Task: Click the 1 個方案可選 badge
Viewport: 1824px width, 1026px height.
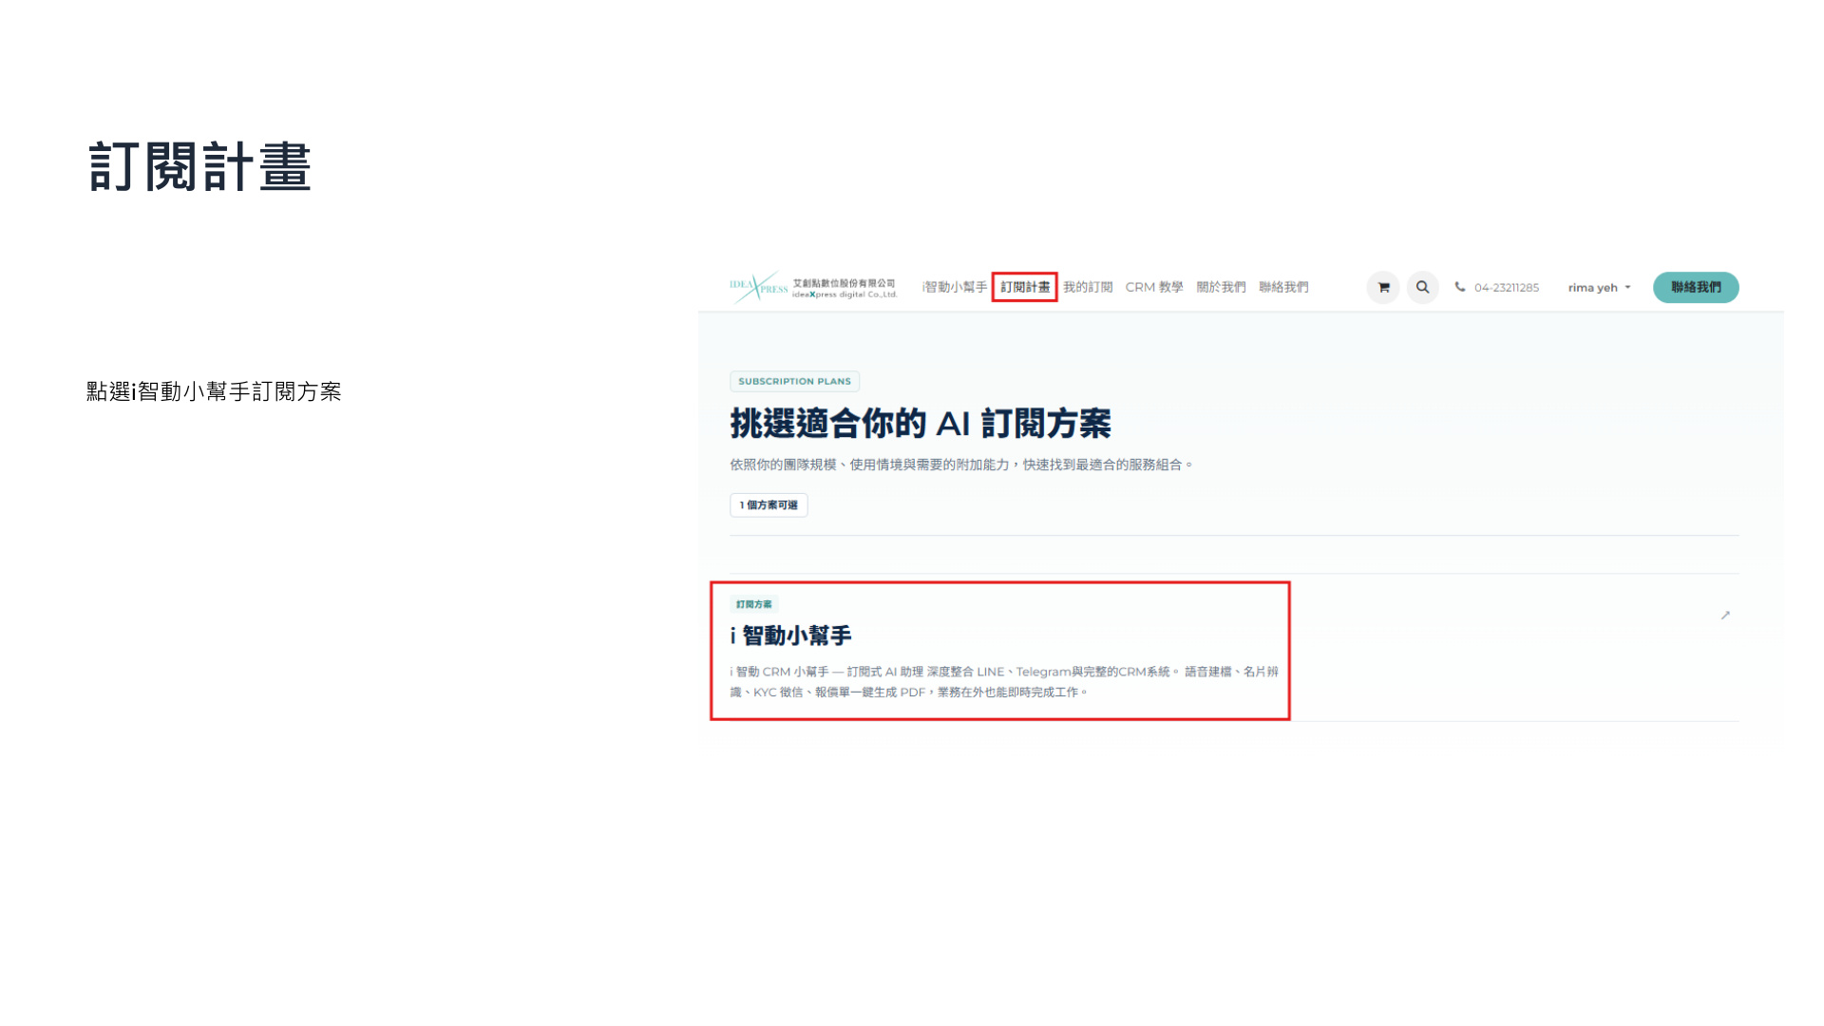Action: (769, 505)
